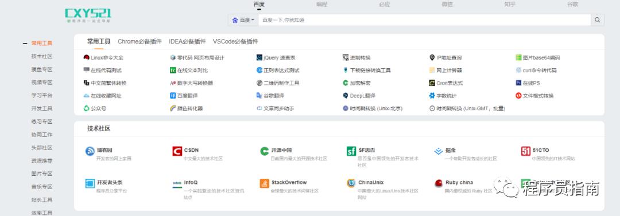Click the 51CTO red logo icon

tap(526, 151)
